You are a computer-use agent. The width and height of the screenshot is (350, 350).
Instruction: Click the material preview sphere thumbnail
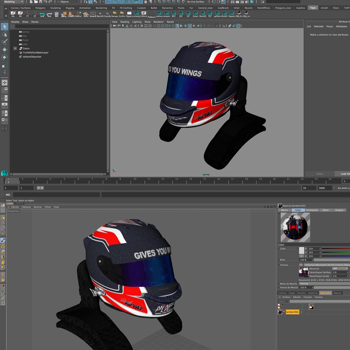click(x=295, y=227)
